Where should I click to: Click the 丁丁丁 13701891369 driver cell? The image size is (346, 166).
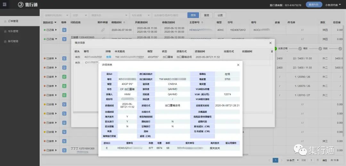(x=83, y=149)
